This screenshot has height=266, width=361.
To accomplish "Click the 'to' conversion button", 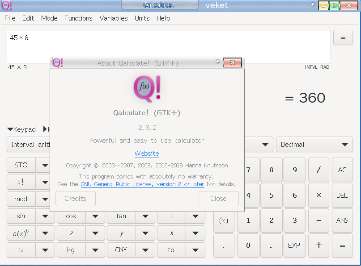I will point(171,250).
